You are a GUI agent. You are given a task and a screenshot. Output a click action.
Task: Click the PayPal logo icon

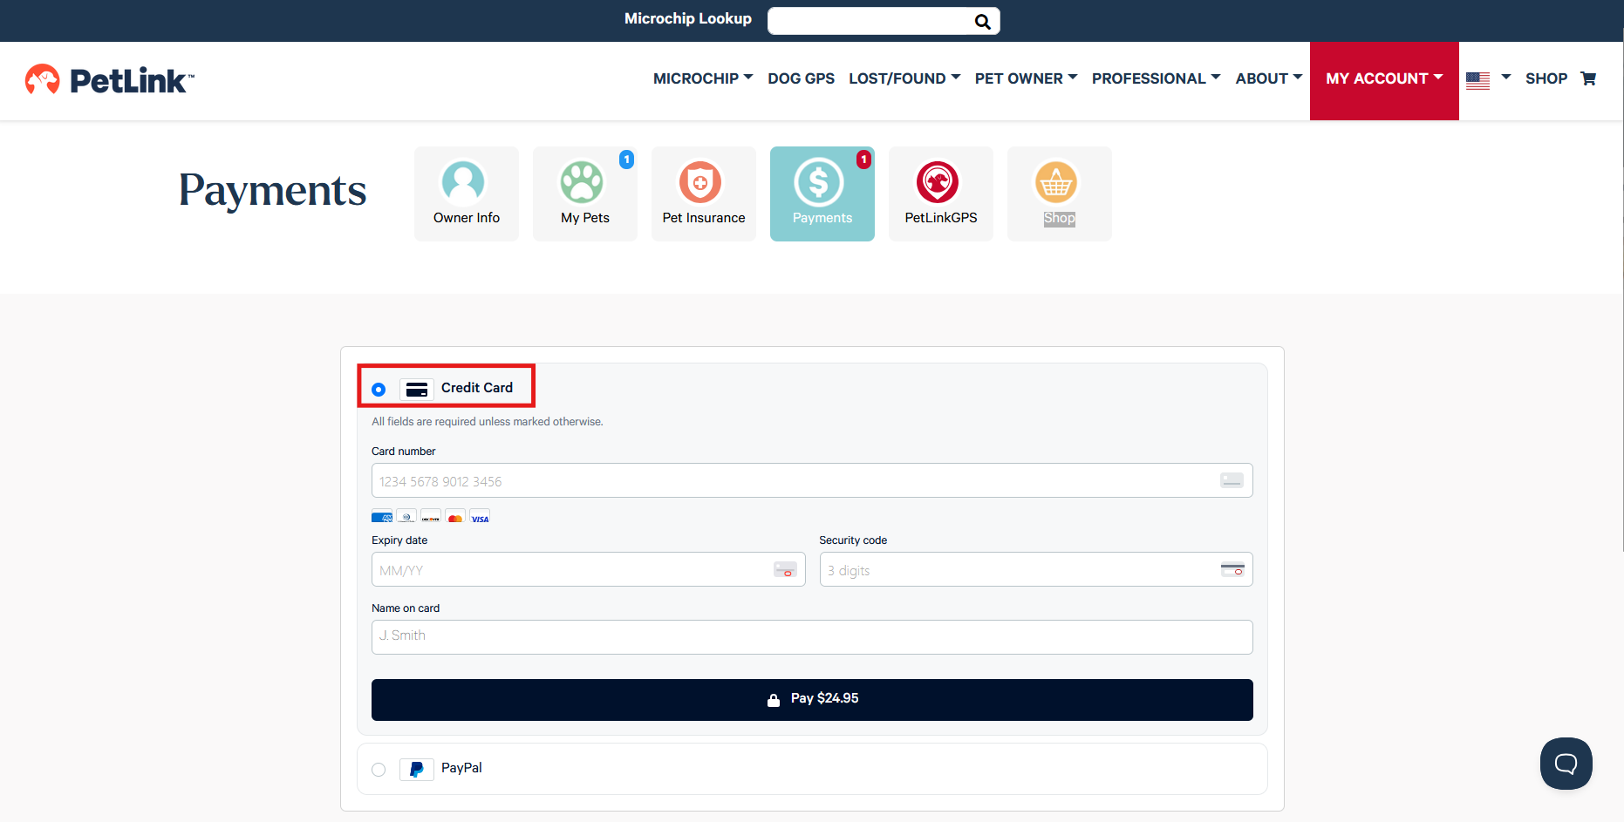[x=417, y=769]
